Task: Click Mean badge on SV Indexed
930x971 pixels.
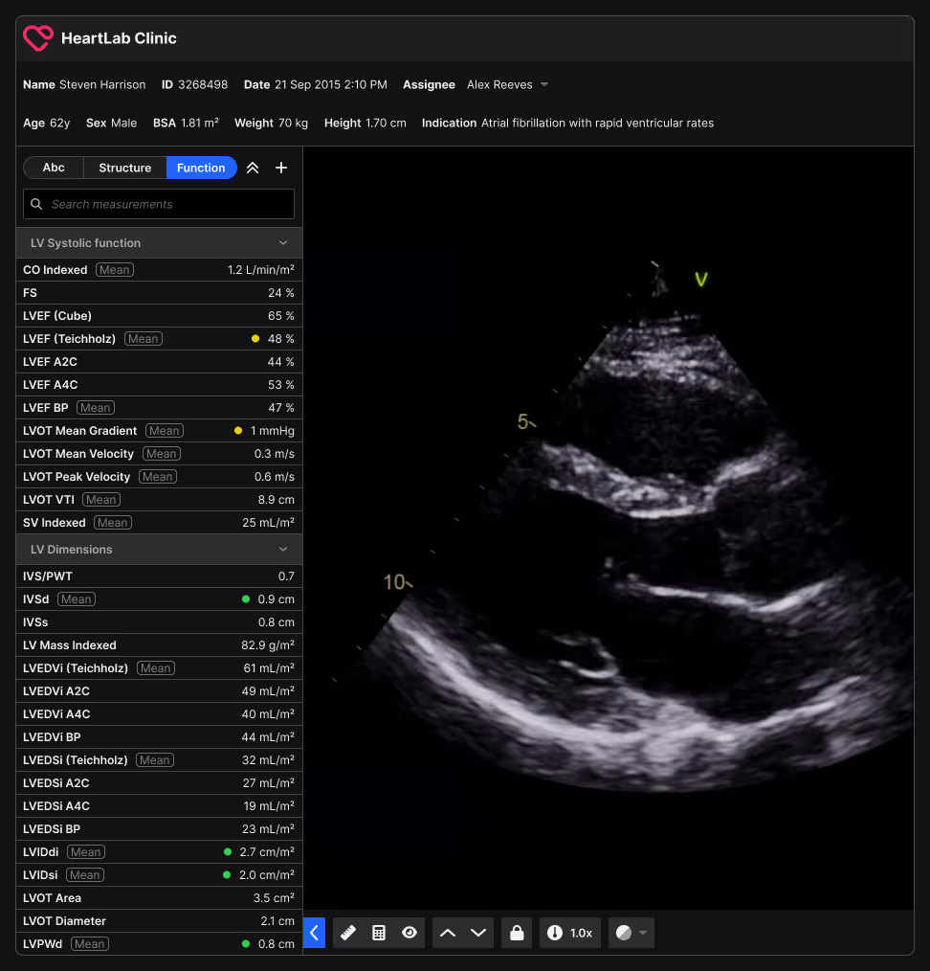Action: point(113,523)
